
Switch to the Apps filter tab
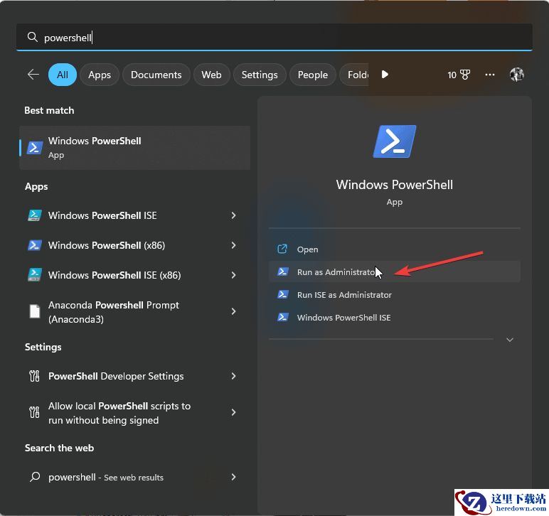(100, 75)
